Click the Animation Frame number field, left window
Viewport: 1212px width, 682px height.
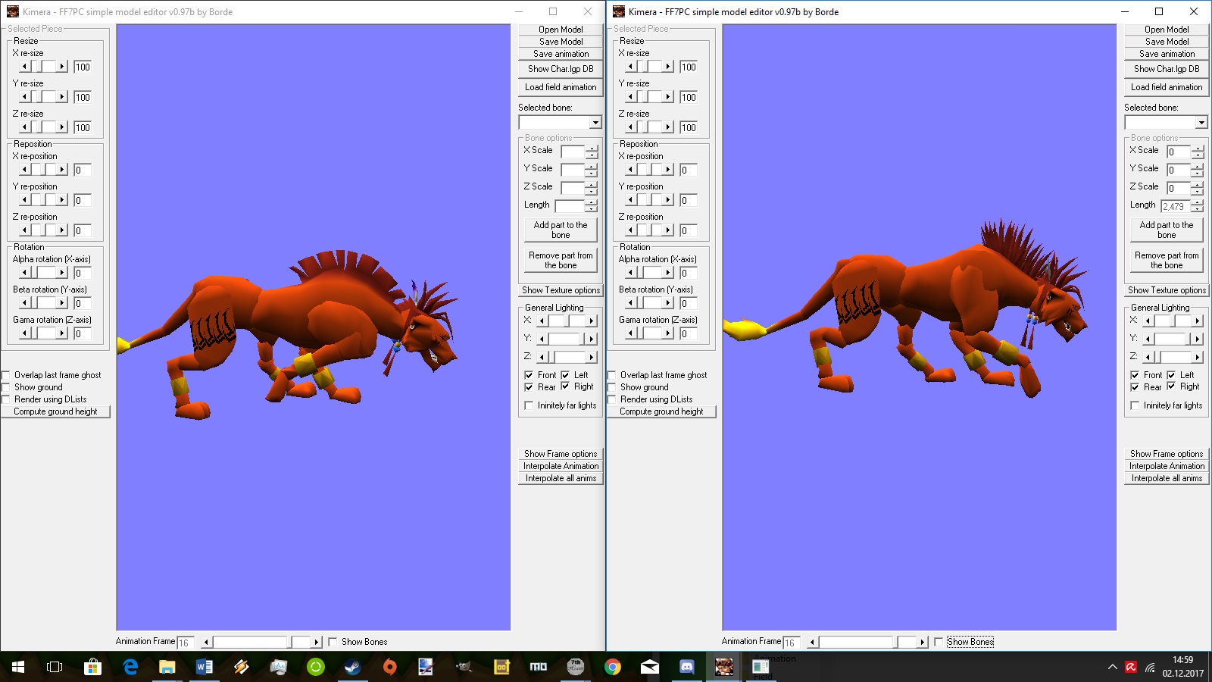click(186, 643)
